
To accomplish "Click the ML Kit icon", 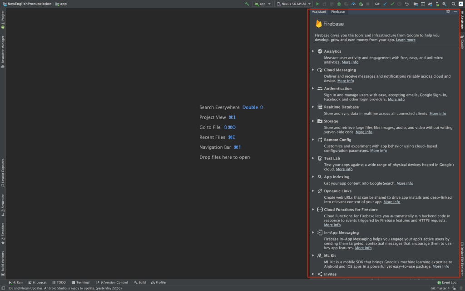I will (x=320, y=256).
